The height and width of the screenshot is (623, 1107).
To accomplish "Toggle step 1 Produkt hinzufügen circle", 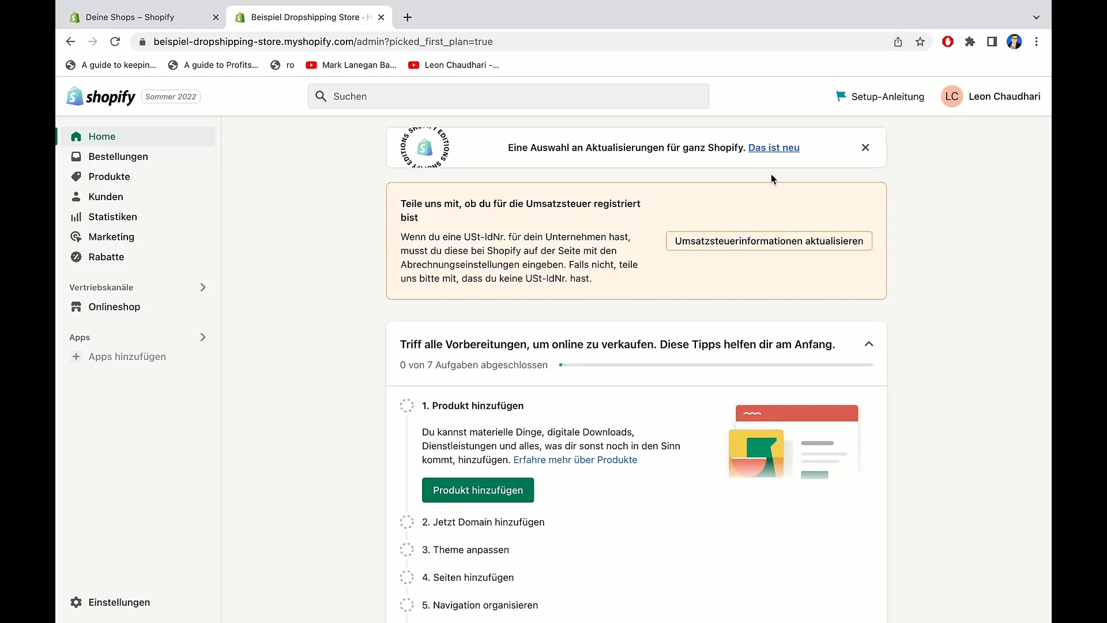I will click(x=407, y=406).
